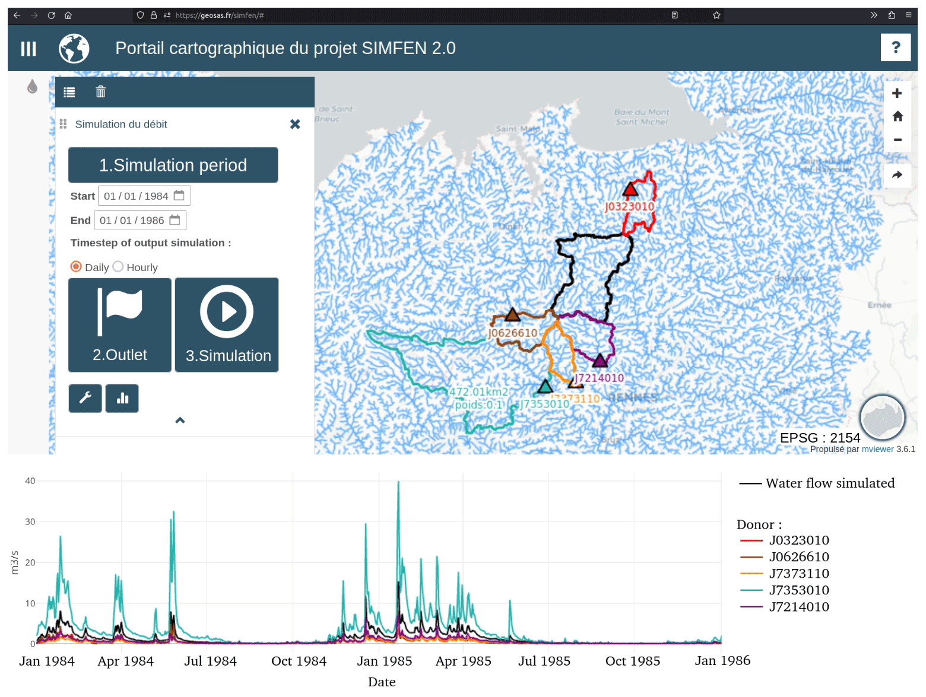The height and width of the screenshot is (697, 926).
Task: Select the Hourly timestep option
Action: tap(118, 267)
